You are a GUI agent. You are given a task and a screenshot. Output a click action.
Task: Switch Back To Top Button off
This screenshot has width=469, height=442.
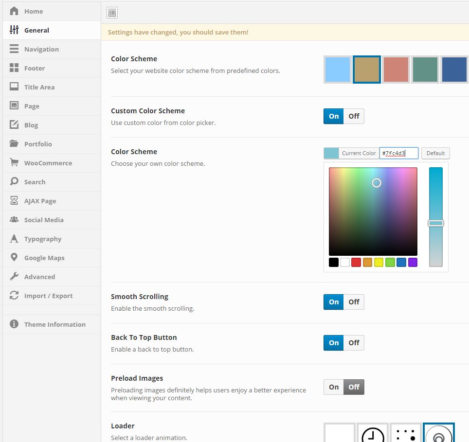(354, 343)
